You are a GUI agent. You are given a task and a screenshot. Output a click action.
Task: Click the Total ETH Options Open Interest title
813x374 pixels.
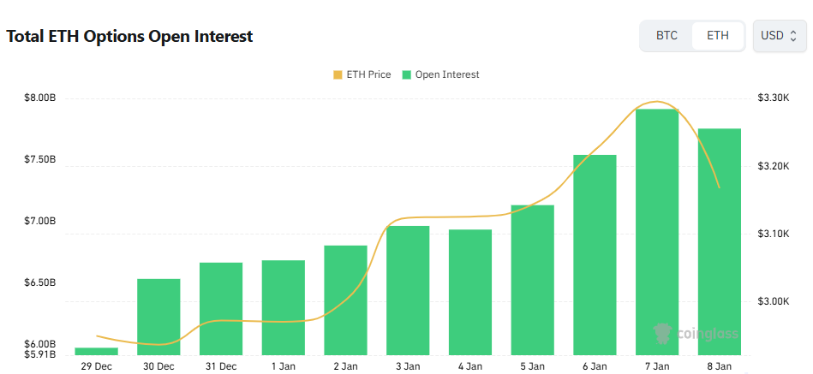point(129,37)
